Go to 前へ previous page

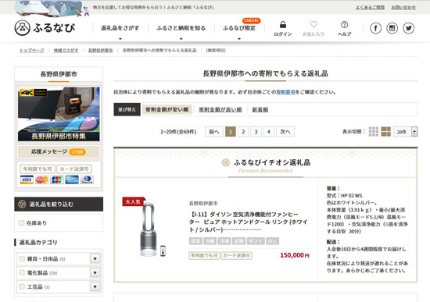(x=214, y=132)
